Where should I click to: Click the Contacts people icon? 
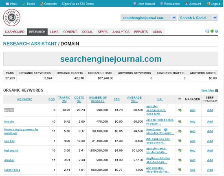pos(42,4)
